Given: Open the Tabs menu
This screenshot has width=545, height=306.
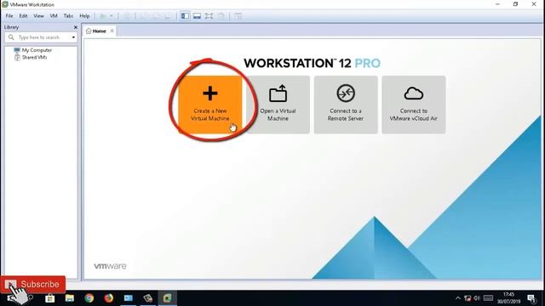Looking at the screenshot, I should pos(68,16).
